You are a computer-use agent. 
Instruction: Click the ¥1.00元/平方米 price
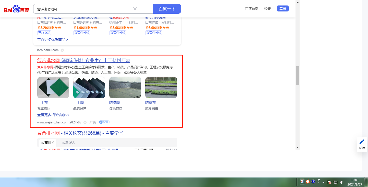point(85,28)
